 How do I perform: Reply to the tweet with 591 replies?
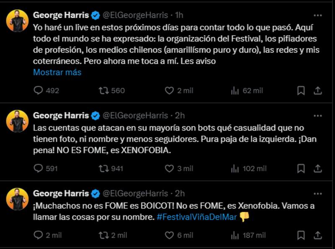coord(38,169)
